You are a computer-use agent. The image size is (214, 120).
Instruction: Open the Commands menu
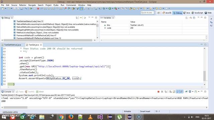click(x=71, y=5)
